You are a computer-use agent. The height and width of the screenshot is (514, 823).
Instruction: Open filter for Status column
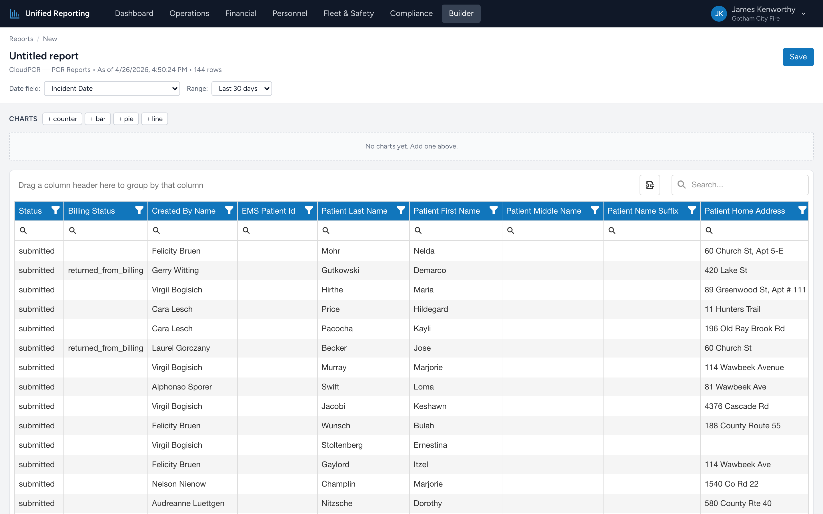point(55,210)
